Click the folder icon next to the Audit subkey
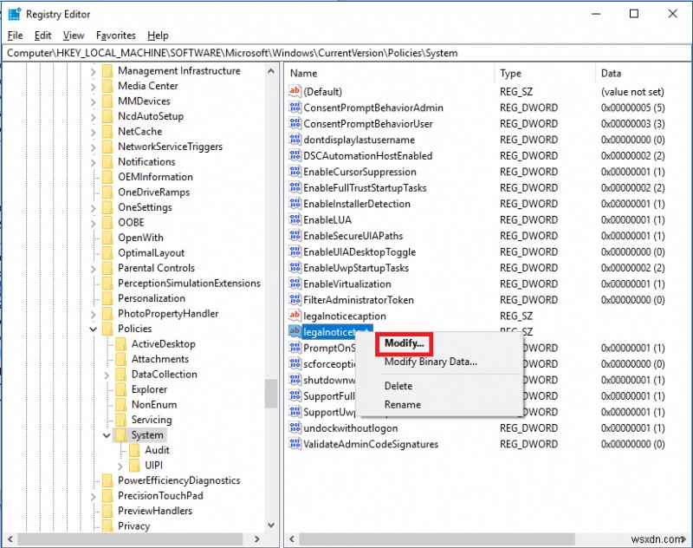Viewport: 693px width, 548px height. pos(135,450)
